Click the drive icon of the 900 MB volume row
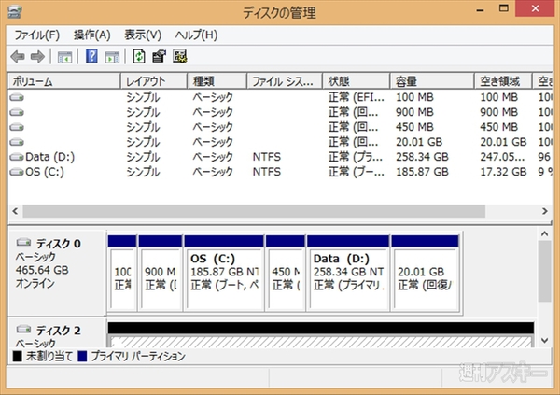 coord(17,112)
